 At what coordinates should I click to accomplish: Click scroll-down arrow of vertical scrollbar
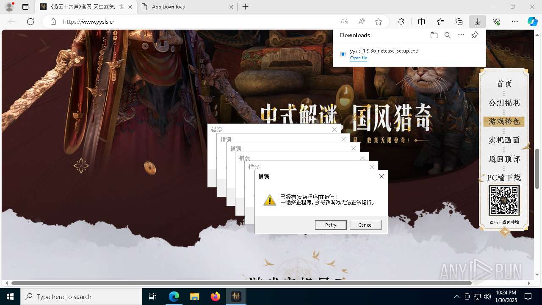pos(537,275)
